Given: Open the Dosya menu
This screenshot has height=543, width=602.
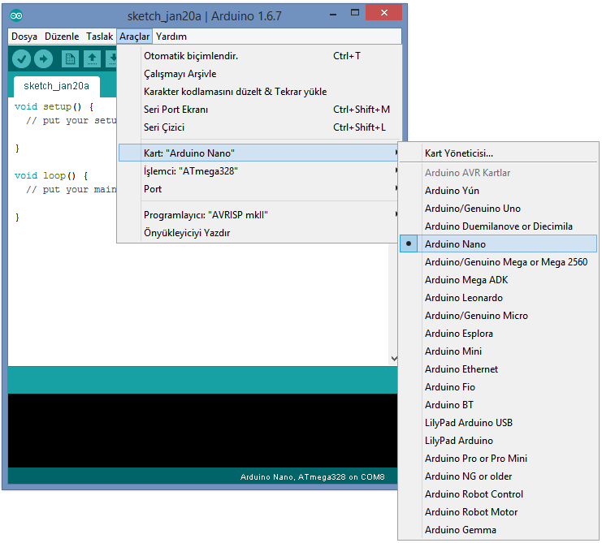Looking at the screenshot, I should tap(24, 37).
